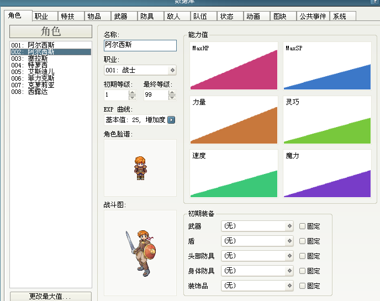Toggle the 武器 固定 checkbox
Viewport: 380px width, 301px height.
coord(302,226)
